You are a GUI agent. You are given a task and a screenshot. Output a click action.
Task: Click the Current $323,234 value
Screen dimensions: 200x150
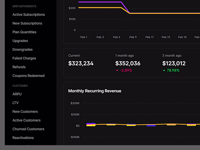(x=81, y=63)
